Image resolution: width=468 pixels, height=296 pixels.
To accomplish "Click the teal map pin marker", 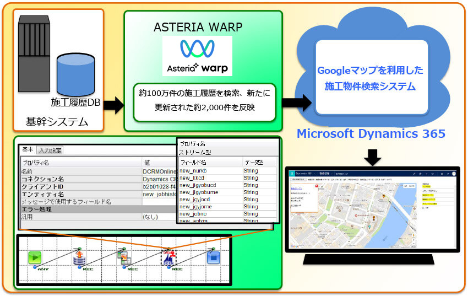I will [369, 227].
